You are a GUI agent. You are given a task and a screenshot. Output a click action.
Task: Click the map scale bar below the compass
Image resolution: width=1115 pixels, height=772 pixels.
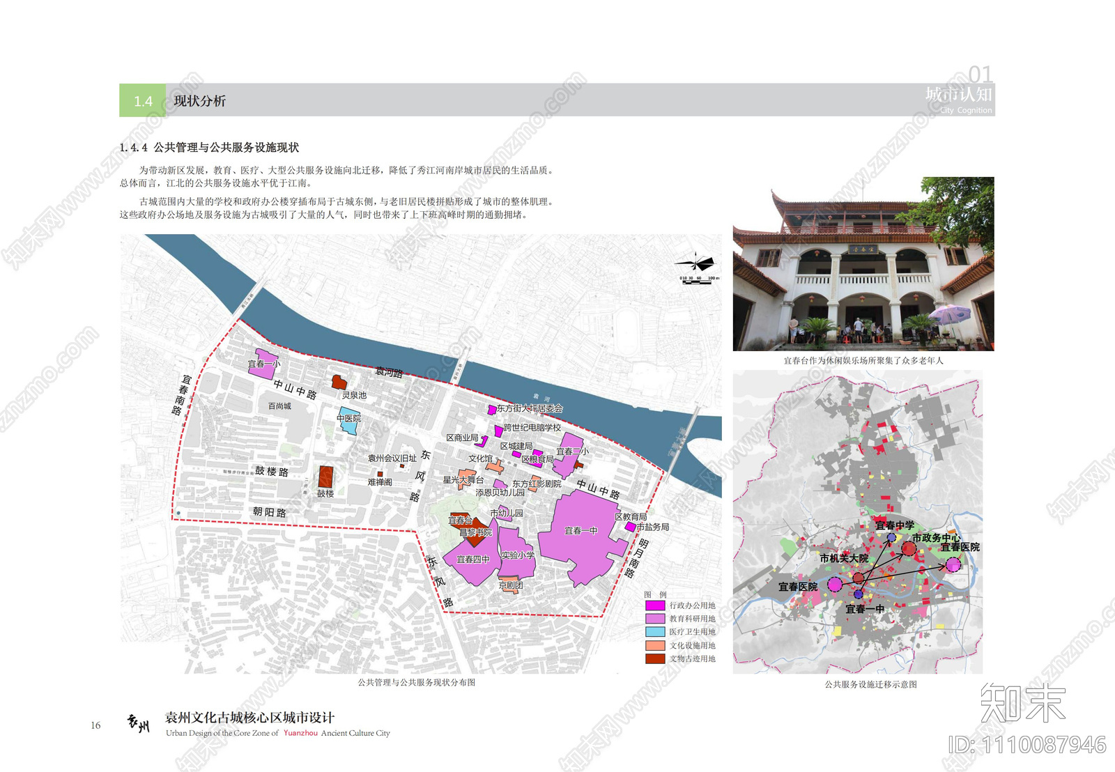tap(700, 281)
